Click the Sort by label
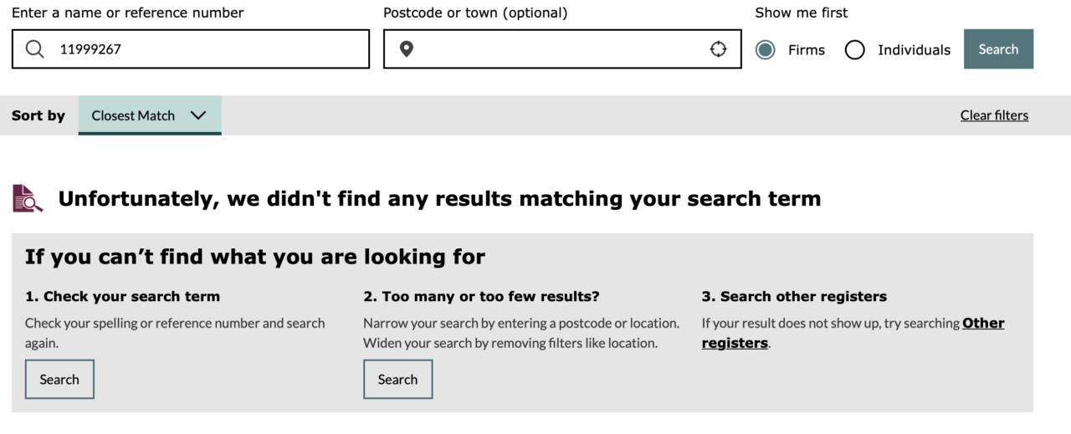This screenshot has width=1071, height=434. pyautogui.click(x=38, y=115)
